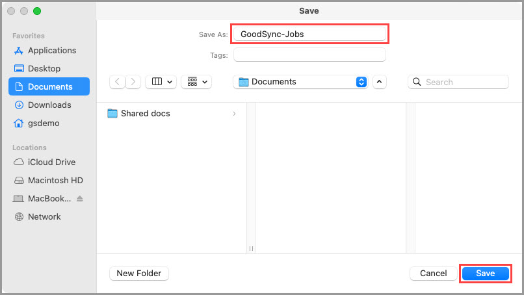Click the column divider handle
Viewport: 524px width, 295px height.
251,248
